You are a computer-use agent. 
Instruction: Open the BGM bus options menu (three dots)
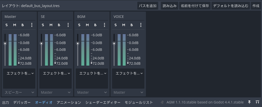(104, 25)
